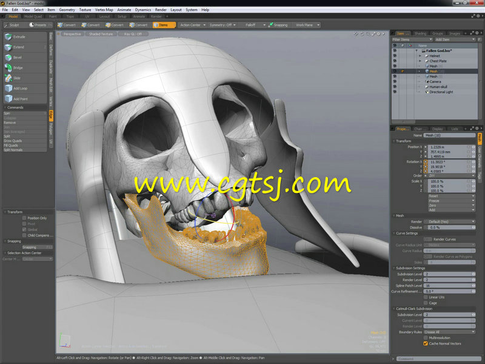Open the Geometry menu
This screenshot has width=485, height=364.
pos(67,10)
